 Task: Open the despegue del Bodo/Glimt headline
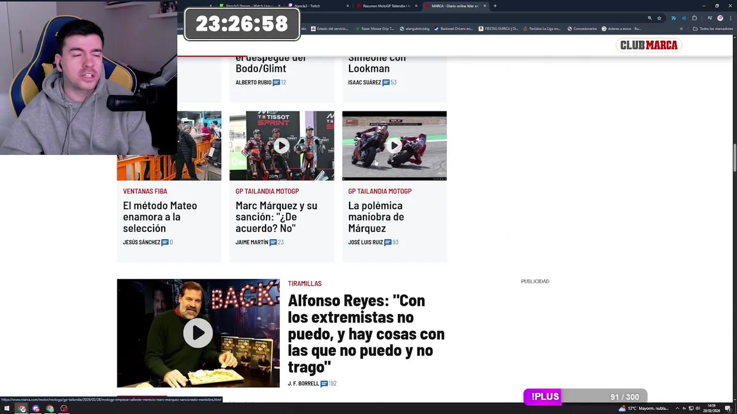click(x=271, y=63)
